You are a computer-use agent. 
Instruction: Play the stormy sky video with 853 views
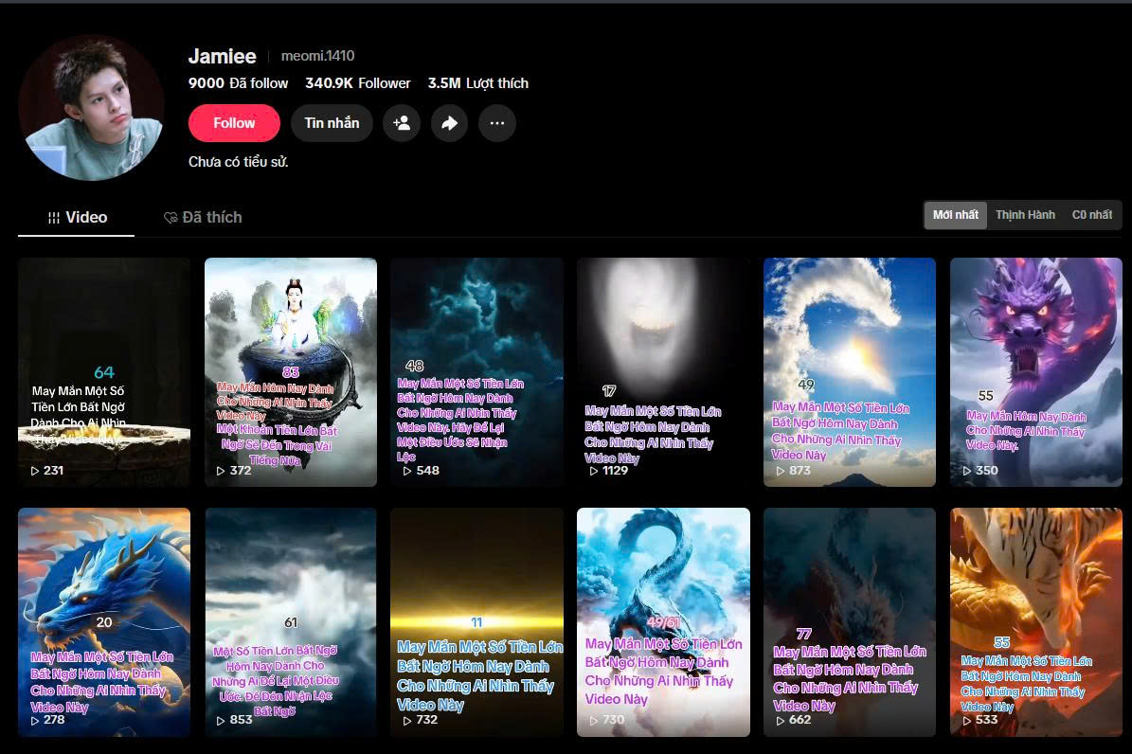291,621
